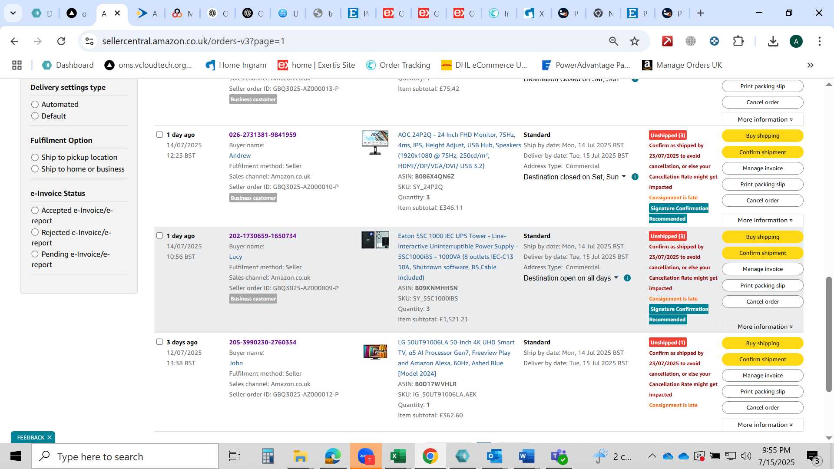Viewport: 834px width, 469px height.
Task: Open info icon beside Destination open on all days
Action: [627, 278]
